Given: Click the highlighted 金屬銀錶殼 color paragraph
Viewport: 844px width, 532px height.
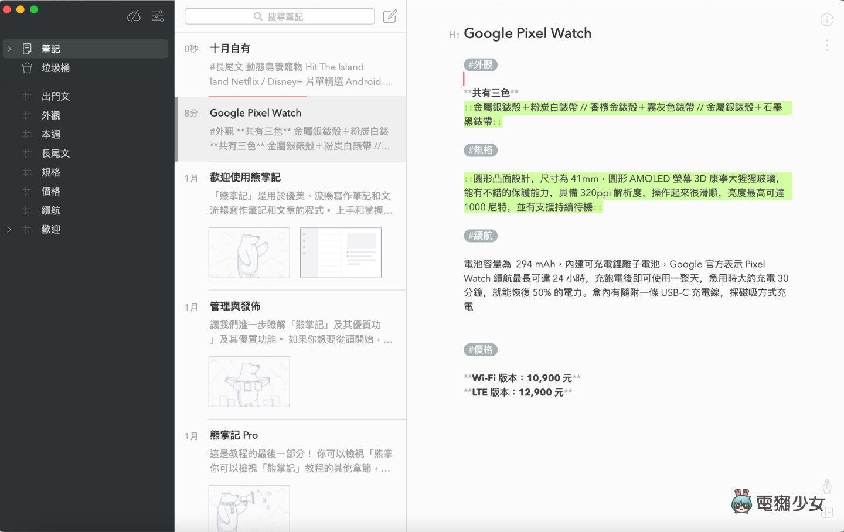Looking at the screenshot, I should coord(628,114).
